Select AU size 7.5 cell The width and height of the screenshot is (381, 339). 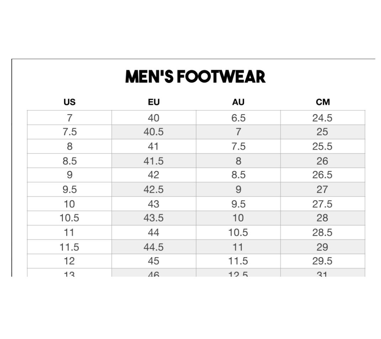tap(238, 146)
